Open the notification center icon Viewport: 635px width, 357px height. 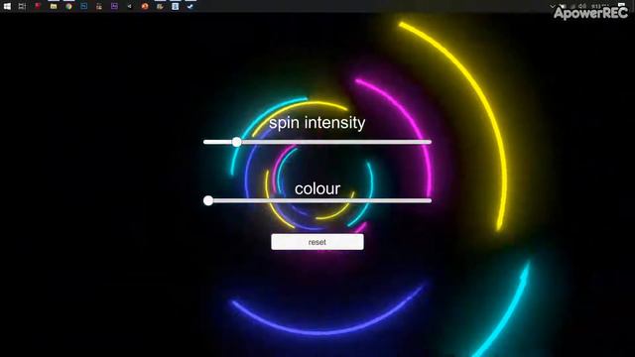pos(621,5)
